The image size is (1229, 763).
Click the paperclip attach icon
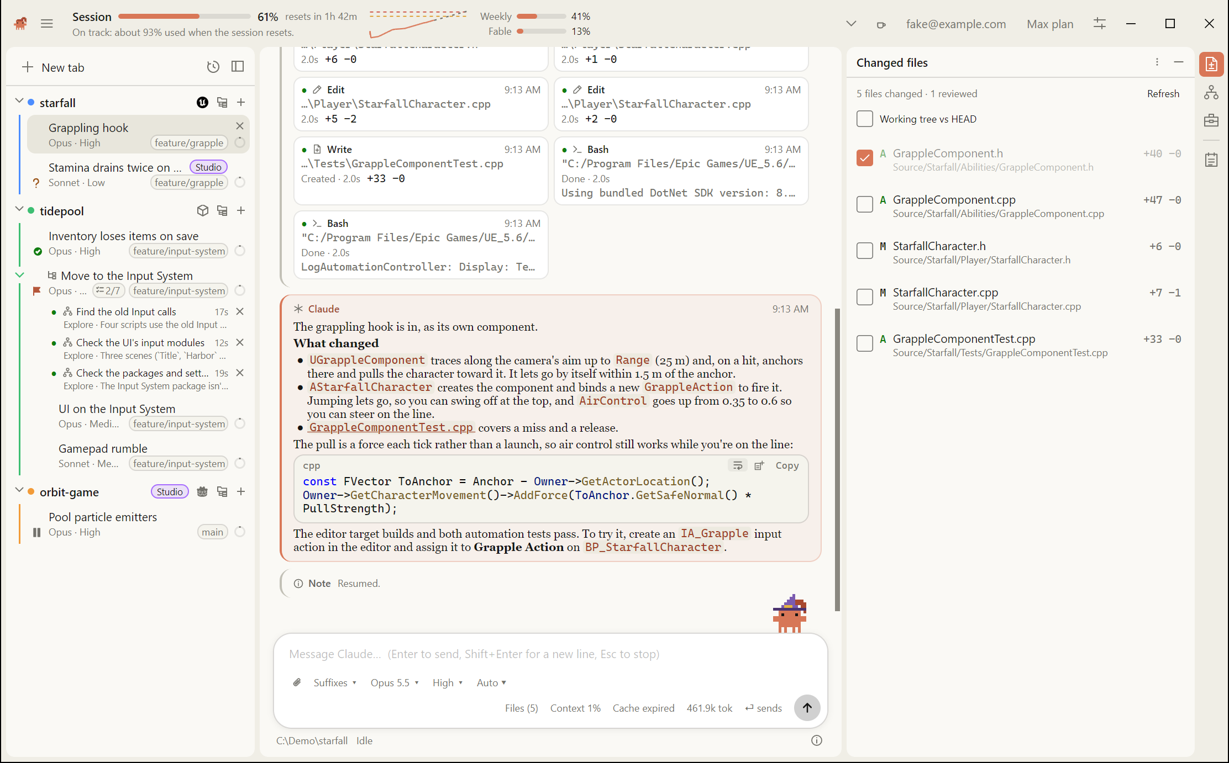[297, 682]
